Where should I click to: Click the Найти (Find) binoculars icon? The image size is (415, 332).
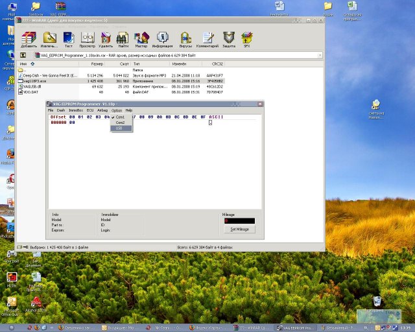coord(123,40)
